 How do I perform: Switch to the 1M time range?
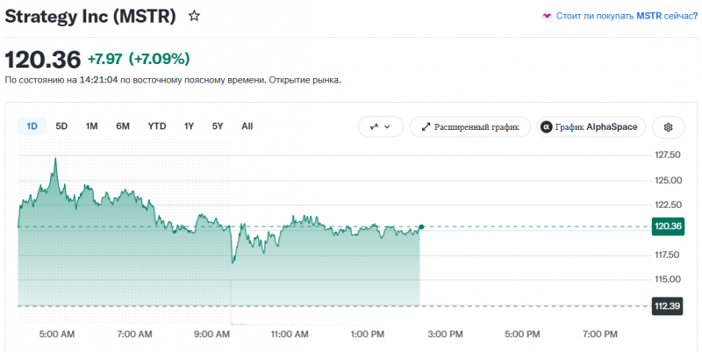(x=92, y=126)
